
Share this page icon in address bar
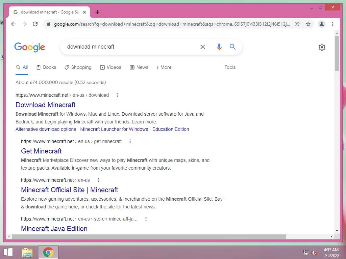click(297, 24)
